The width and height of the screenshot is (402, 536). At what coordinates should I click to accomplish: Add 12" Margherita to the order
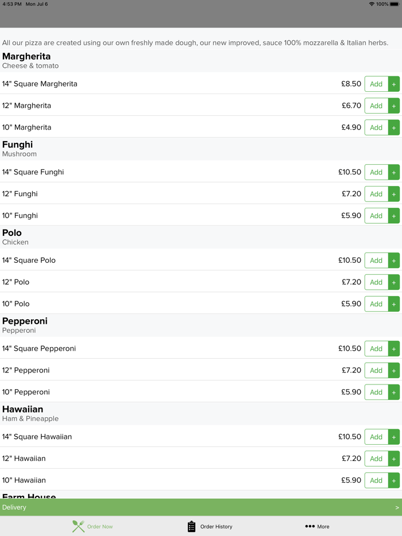[x=376, y=106]
